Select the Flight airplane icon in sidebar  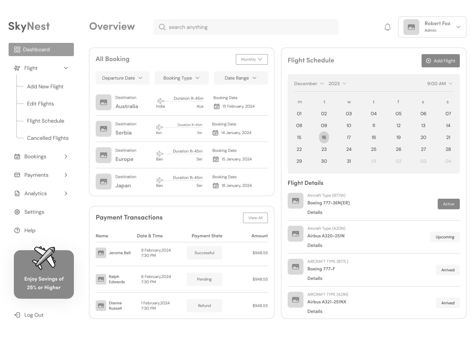(x=17, y=68)
